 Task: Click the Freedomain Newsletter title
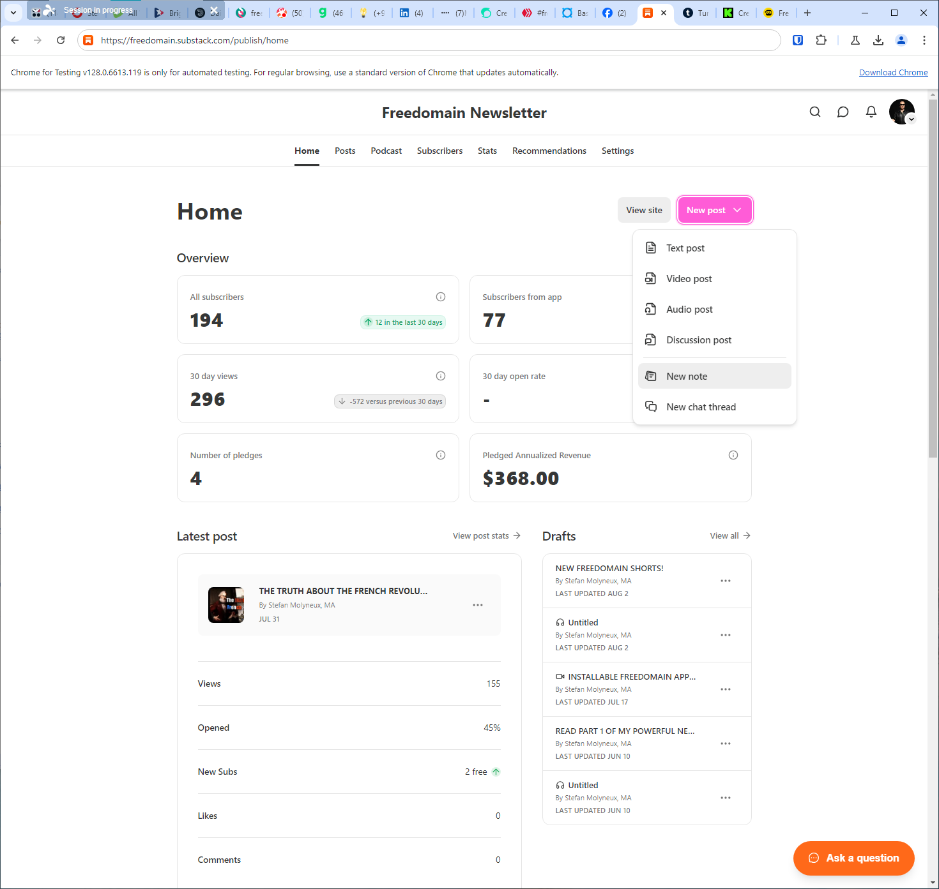(464, 113)
